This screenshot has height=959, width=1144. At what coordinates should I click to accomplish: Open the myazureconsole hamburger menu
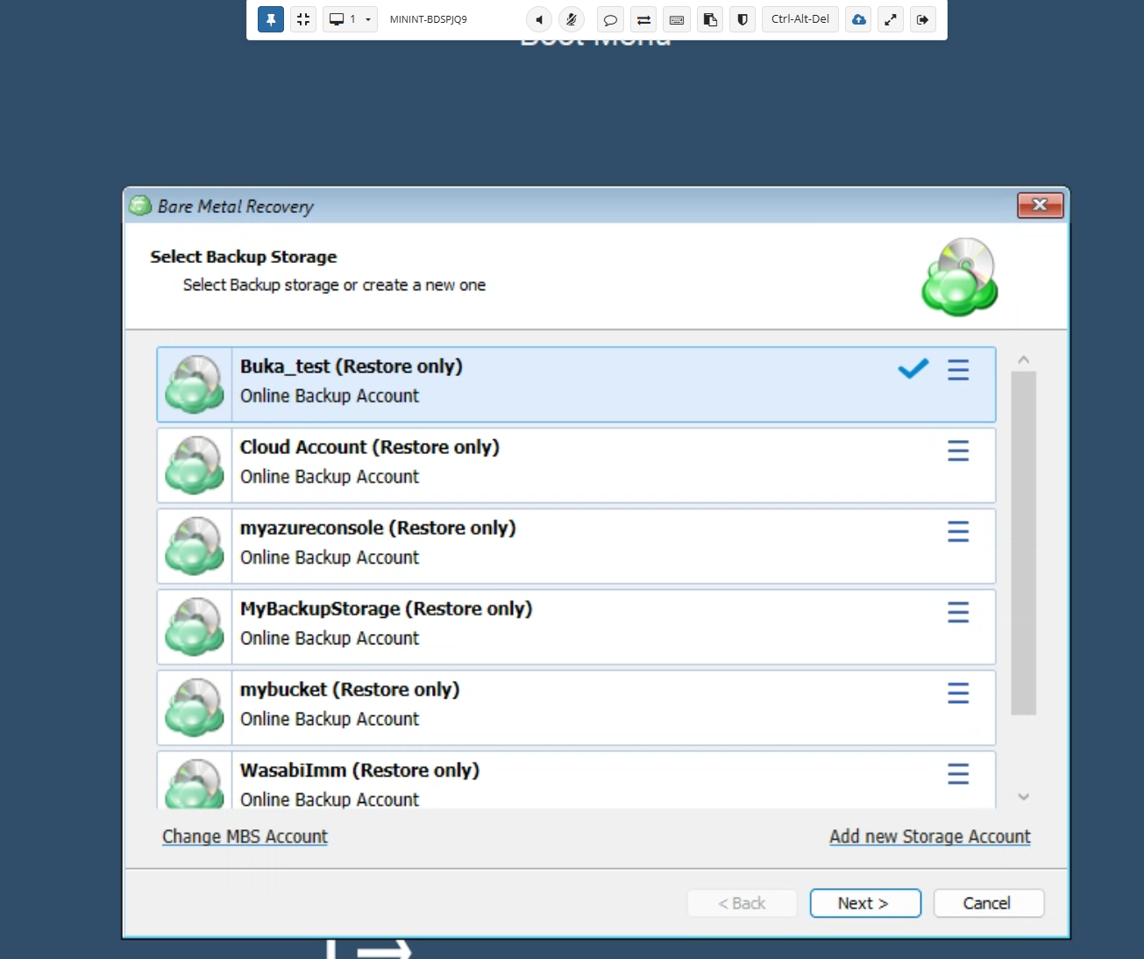[x=958, y=531]
